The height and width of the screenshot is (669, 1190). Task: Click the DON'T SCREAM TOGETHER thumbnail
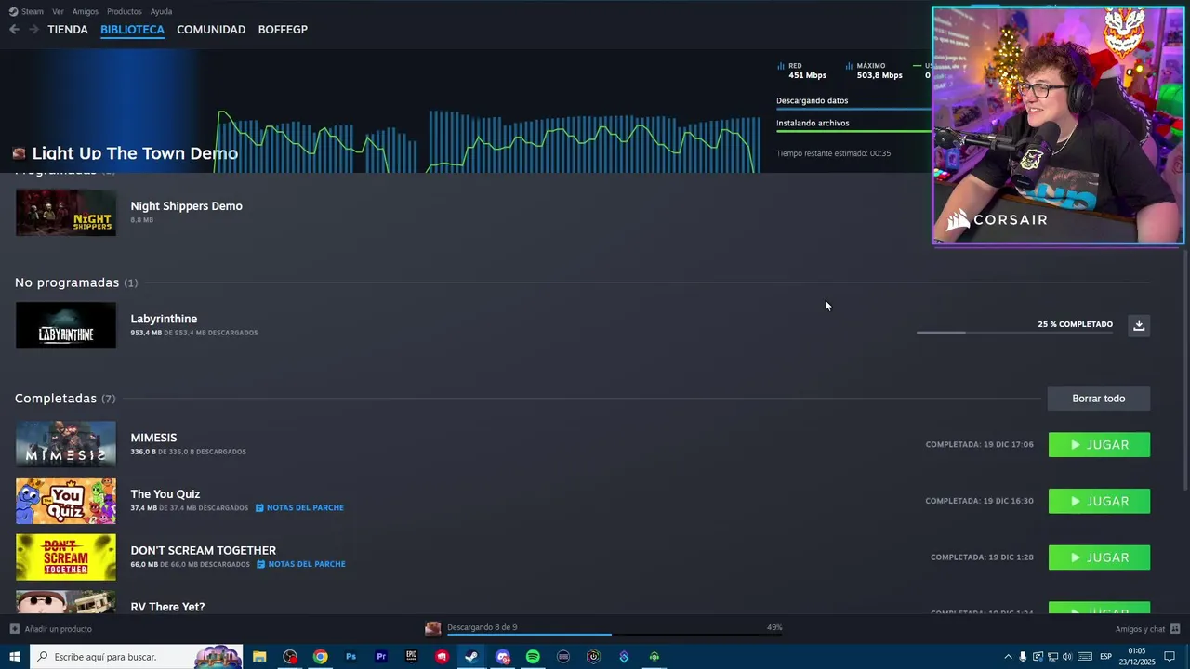tap(66, 557)
